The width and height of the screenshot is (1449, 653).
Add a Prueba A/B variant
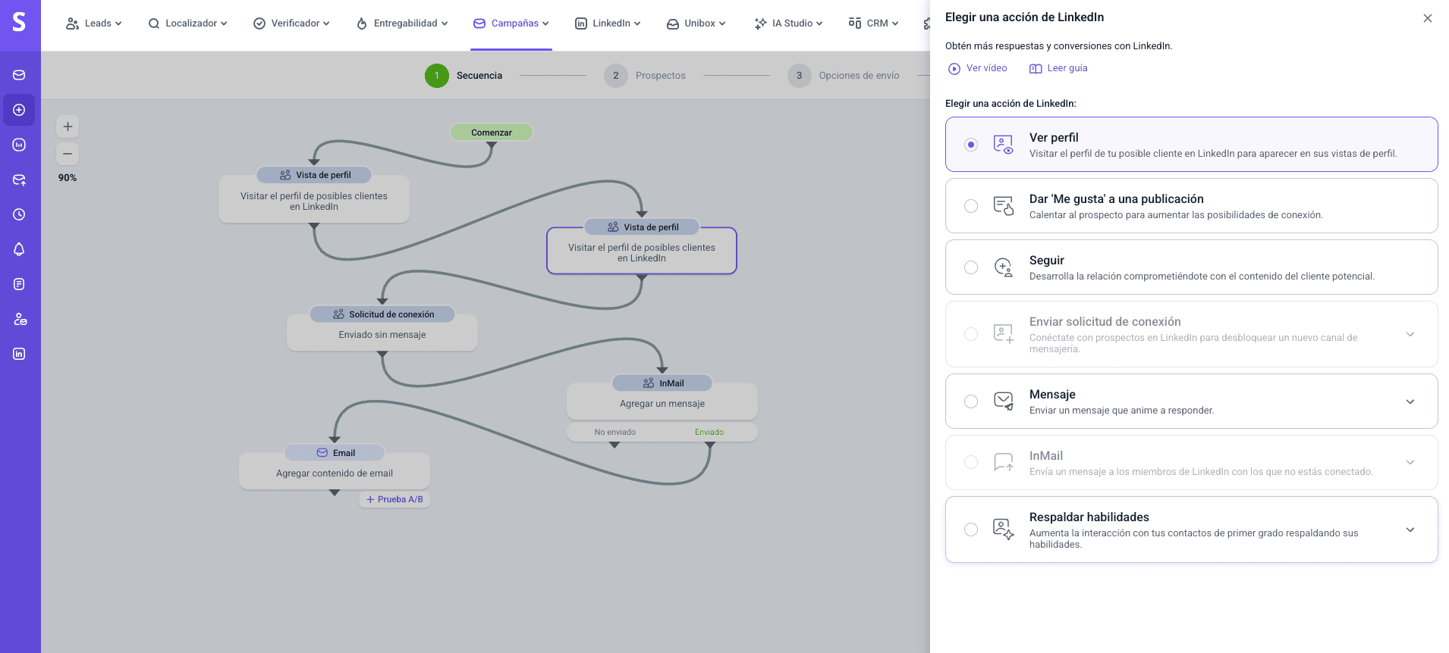(x=394, y=499)
